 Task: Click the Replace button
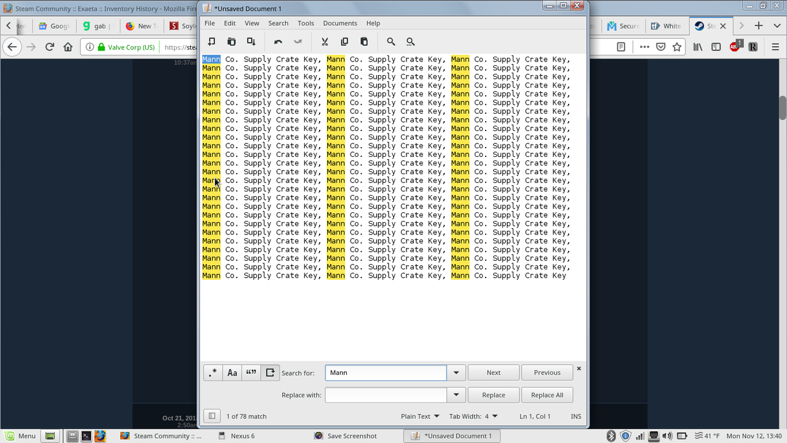[493, 395]
